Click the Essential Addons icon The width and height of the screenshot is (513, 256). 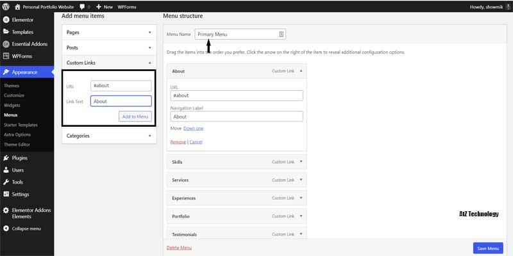coord(6,44)
